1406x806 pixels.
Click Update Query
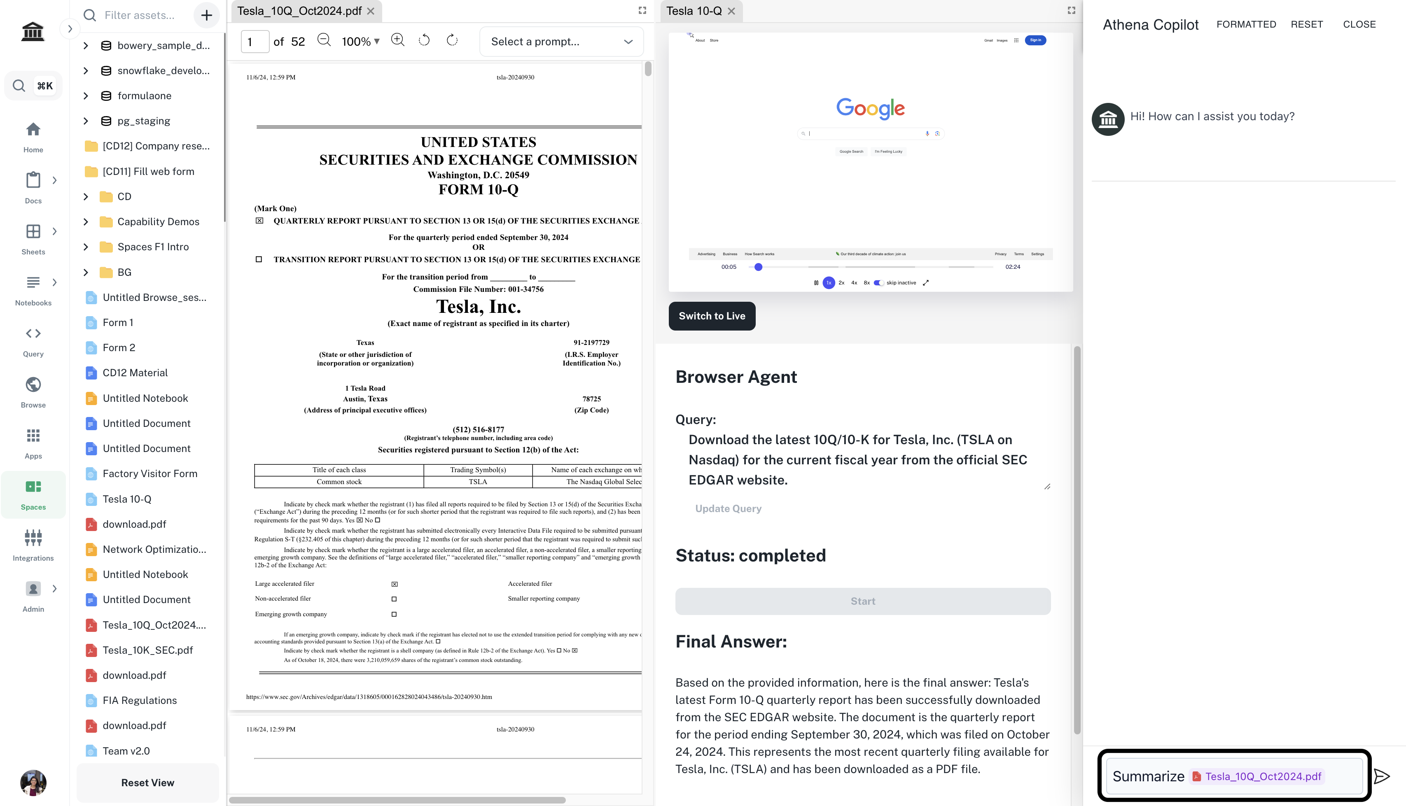tap(728, 508)
